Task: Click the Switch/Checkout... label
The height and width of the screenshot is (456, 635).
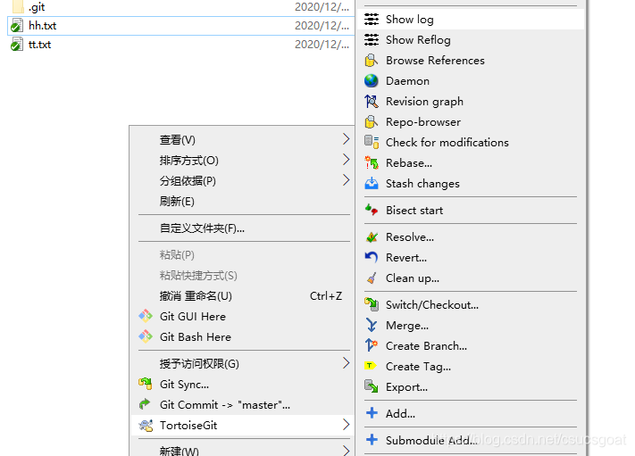Action: 432,304
